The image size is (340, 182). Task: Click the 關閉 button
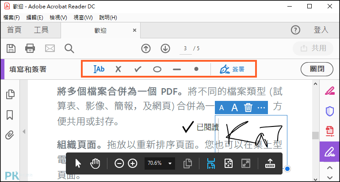[x=317, y=69]
